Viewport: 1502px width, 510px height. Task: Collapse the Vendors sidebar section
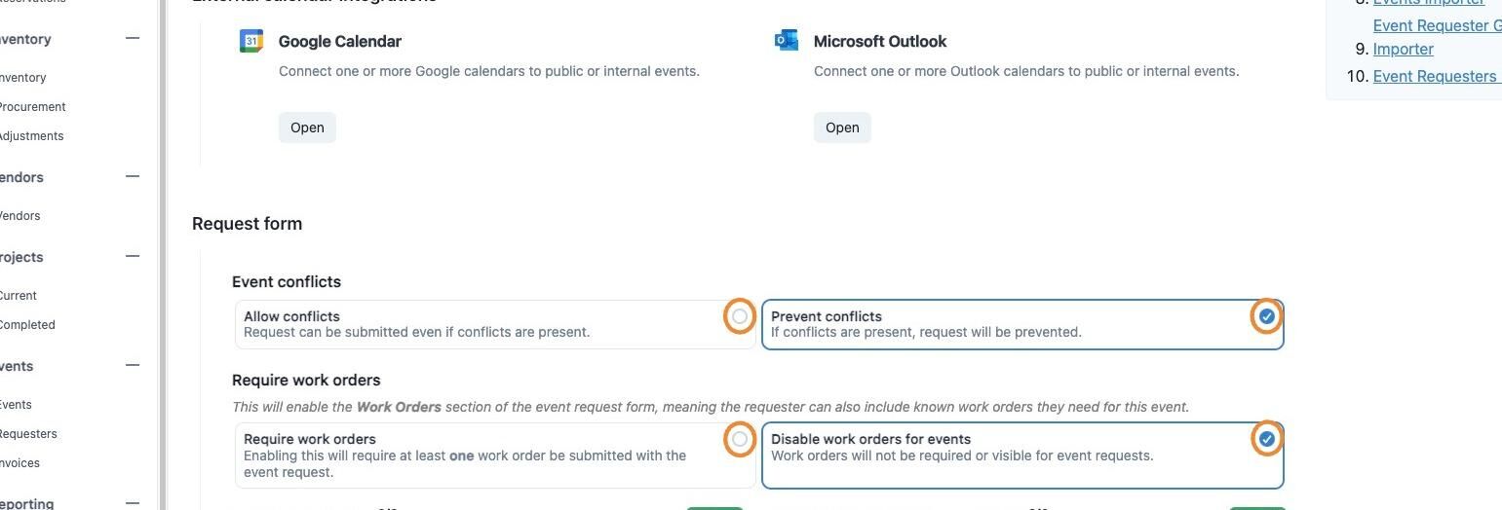(x=133, y=176)
